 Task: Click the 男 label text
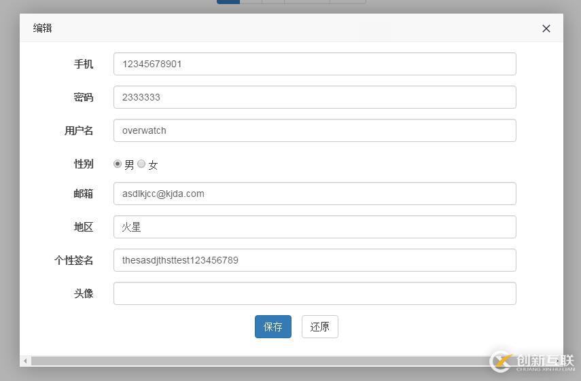click(x=129, y=165)
